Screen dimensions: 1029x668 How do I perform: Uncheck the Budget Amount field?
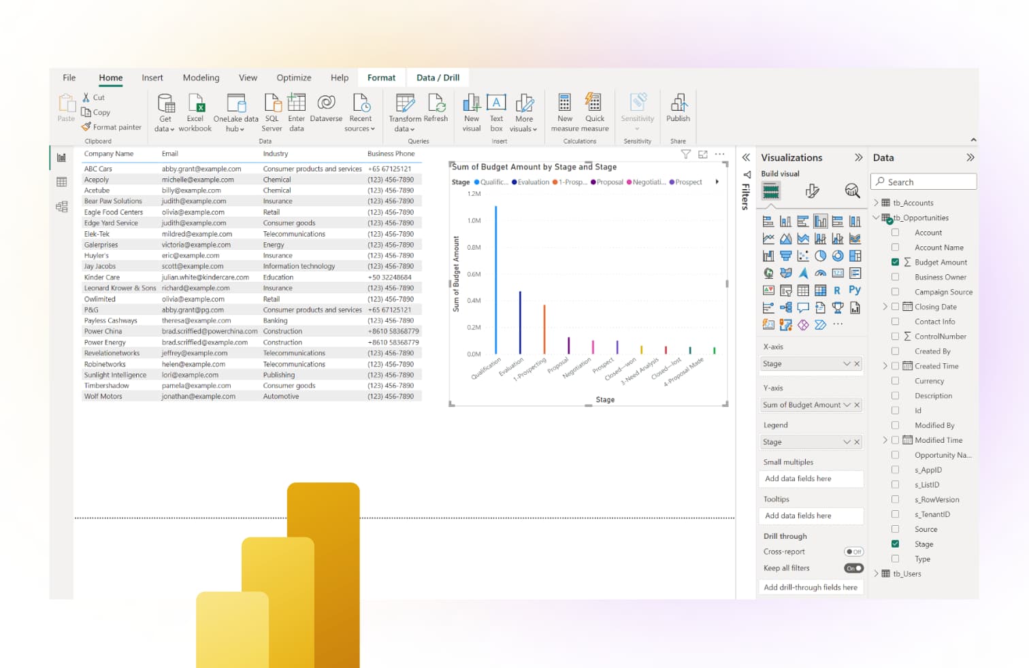tap(895, 262)
